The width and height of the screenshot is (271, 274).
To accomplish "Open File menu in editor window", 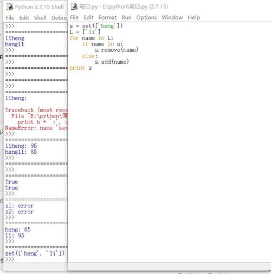I will (74, 17).
